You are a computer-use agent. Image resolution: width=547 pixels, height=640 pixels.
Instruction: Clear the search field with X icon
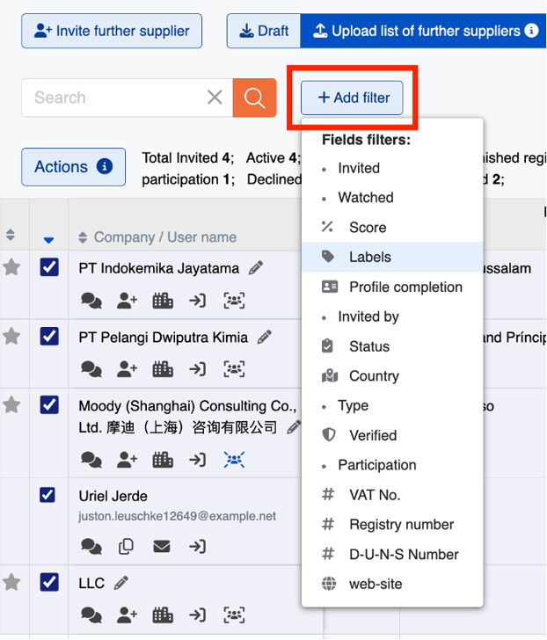[x=215, y=98]
